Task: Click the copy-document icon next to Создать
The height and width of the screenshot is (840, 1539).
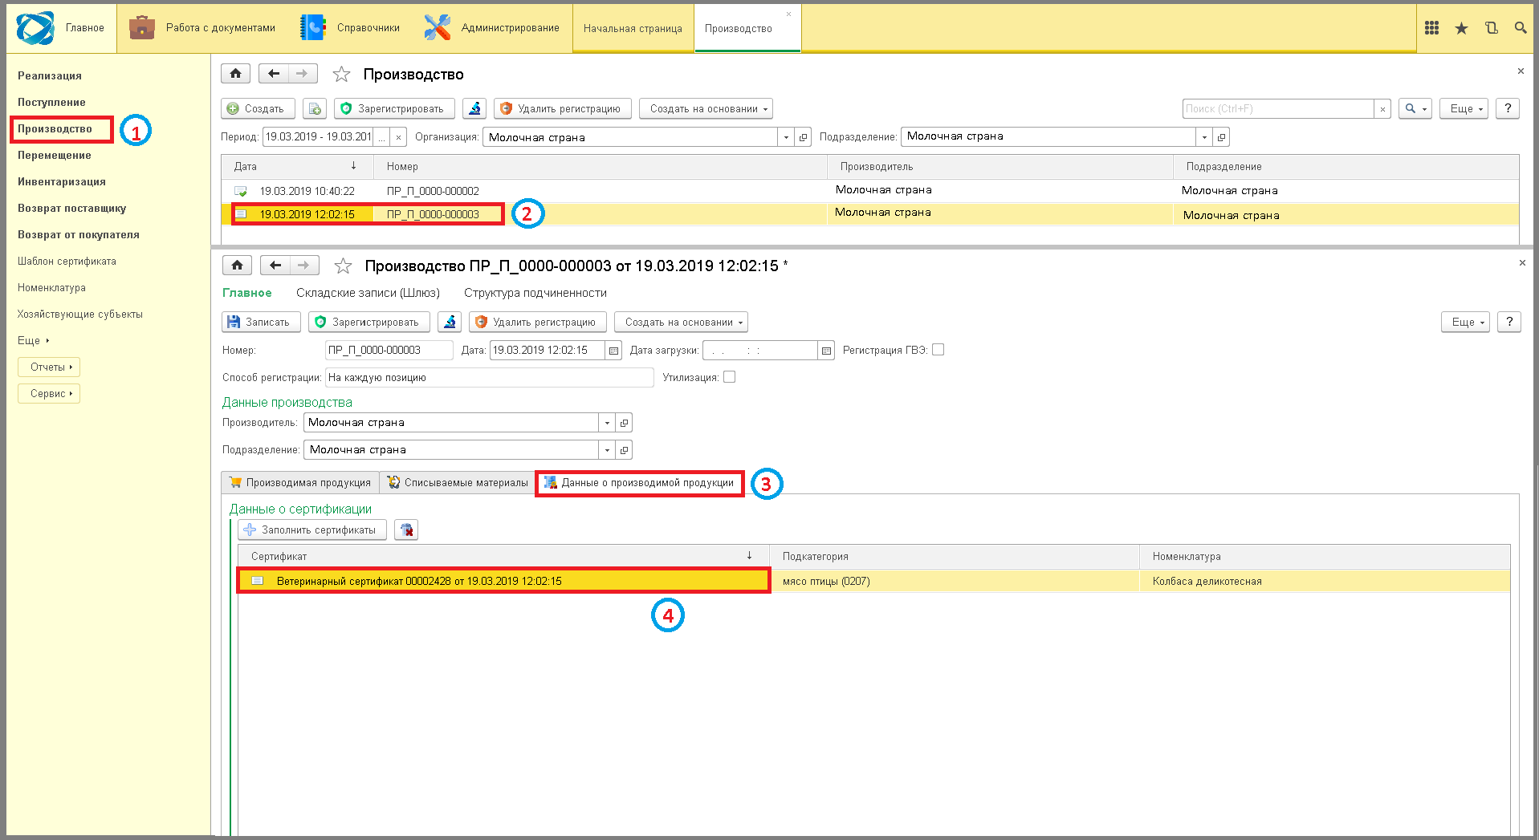Action: pos(315,108)
